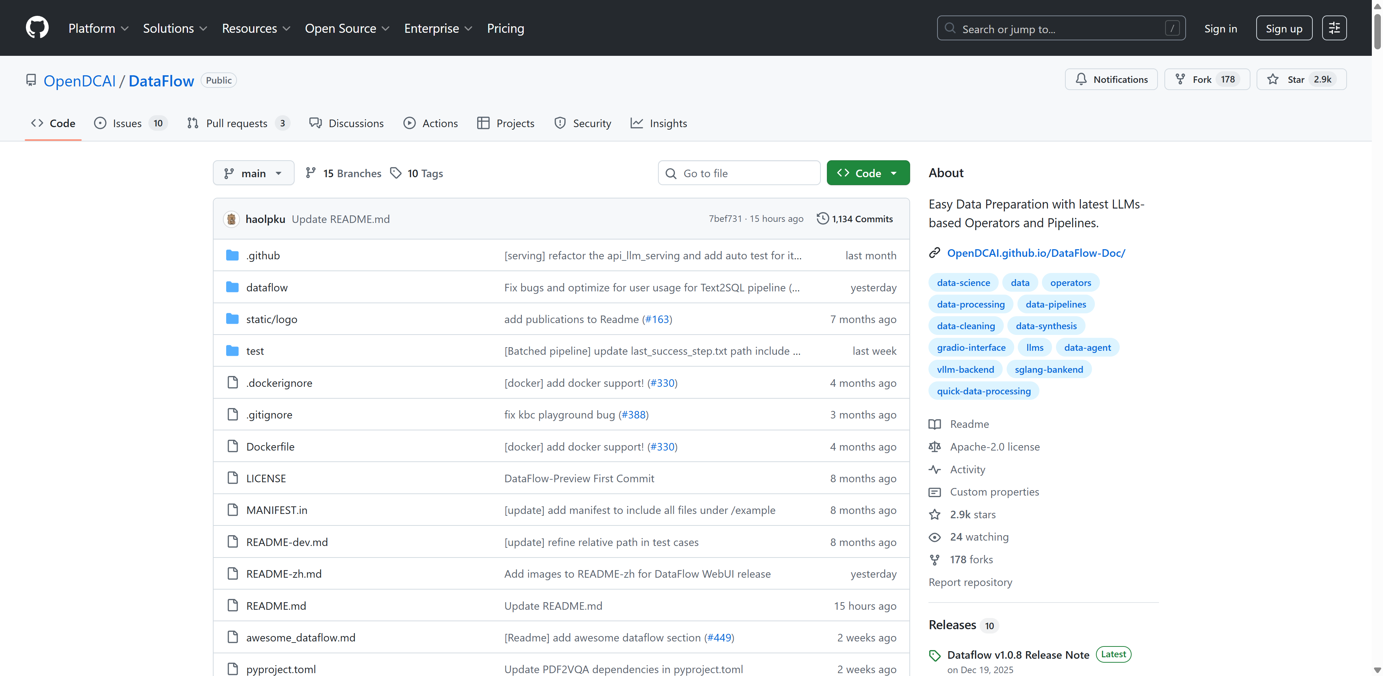Open the commits history clock icon
This screenshot has height=676, width=1383.
(822, 219)
